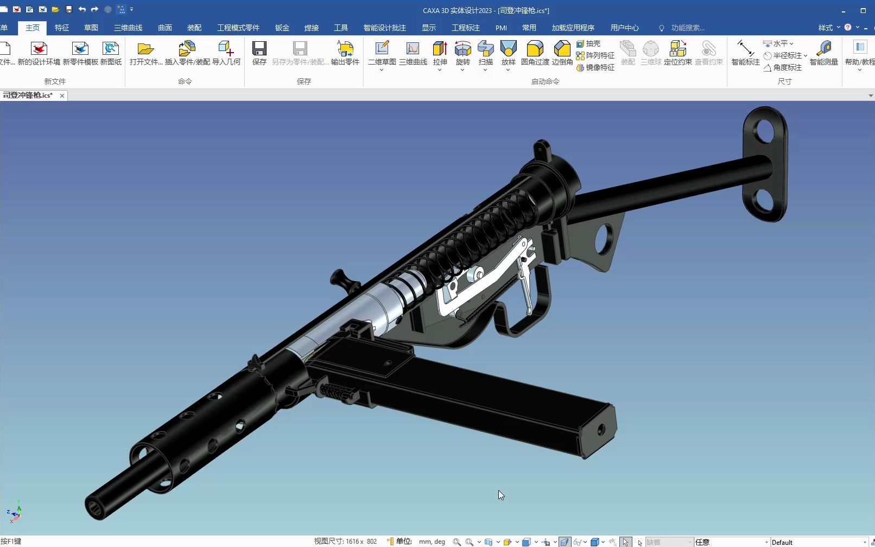875x547 pixels.
Task: Click the small save icon in title bar
Action: click(x=69, y=9)
